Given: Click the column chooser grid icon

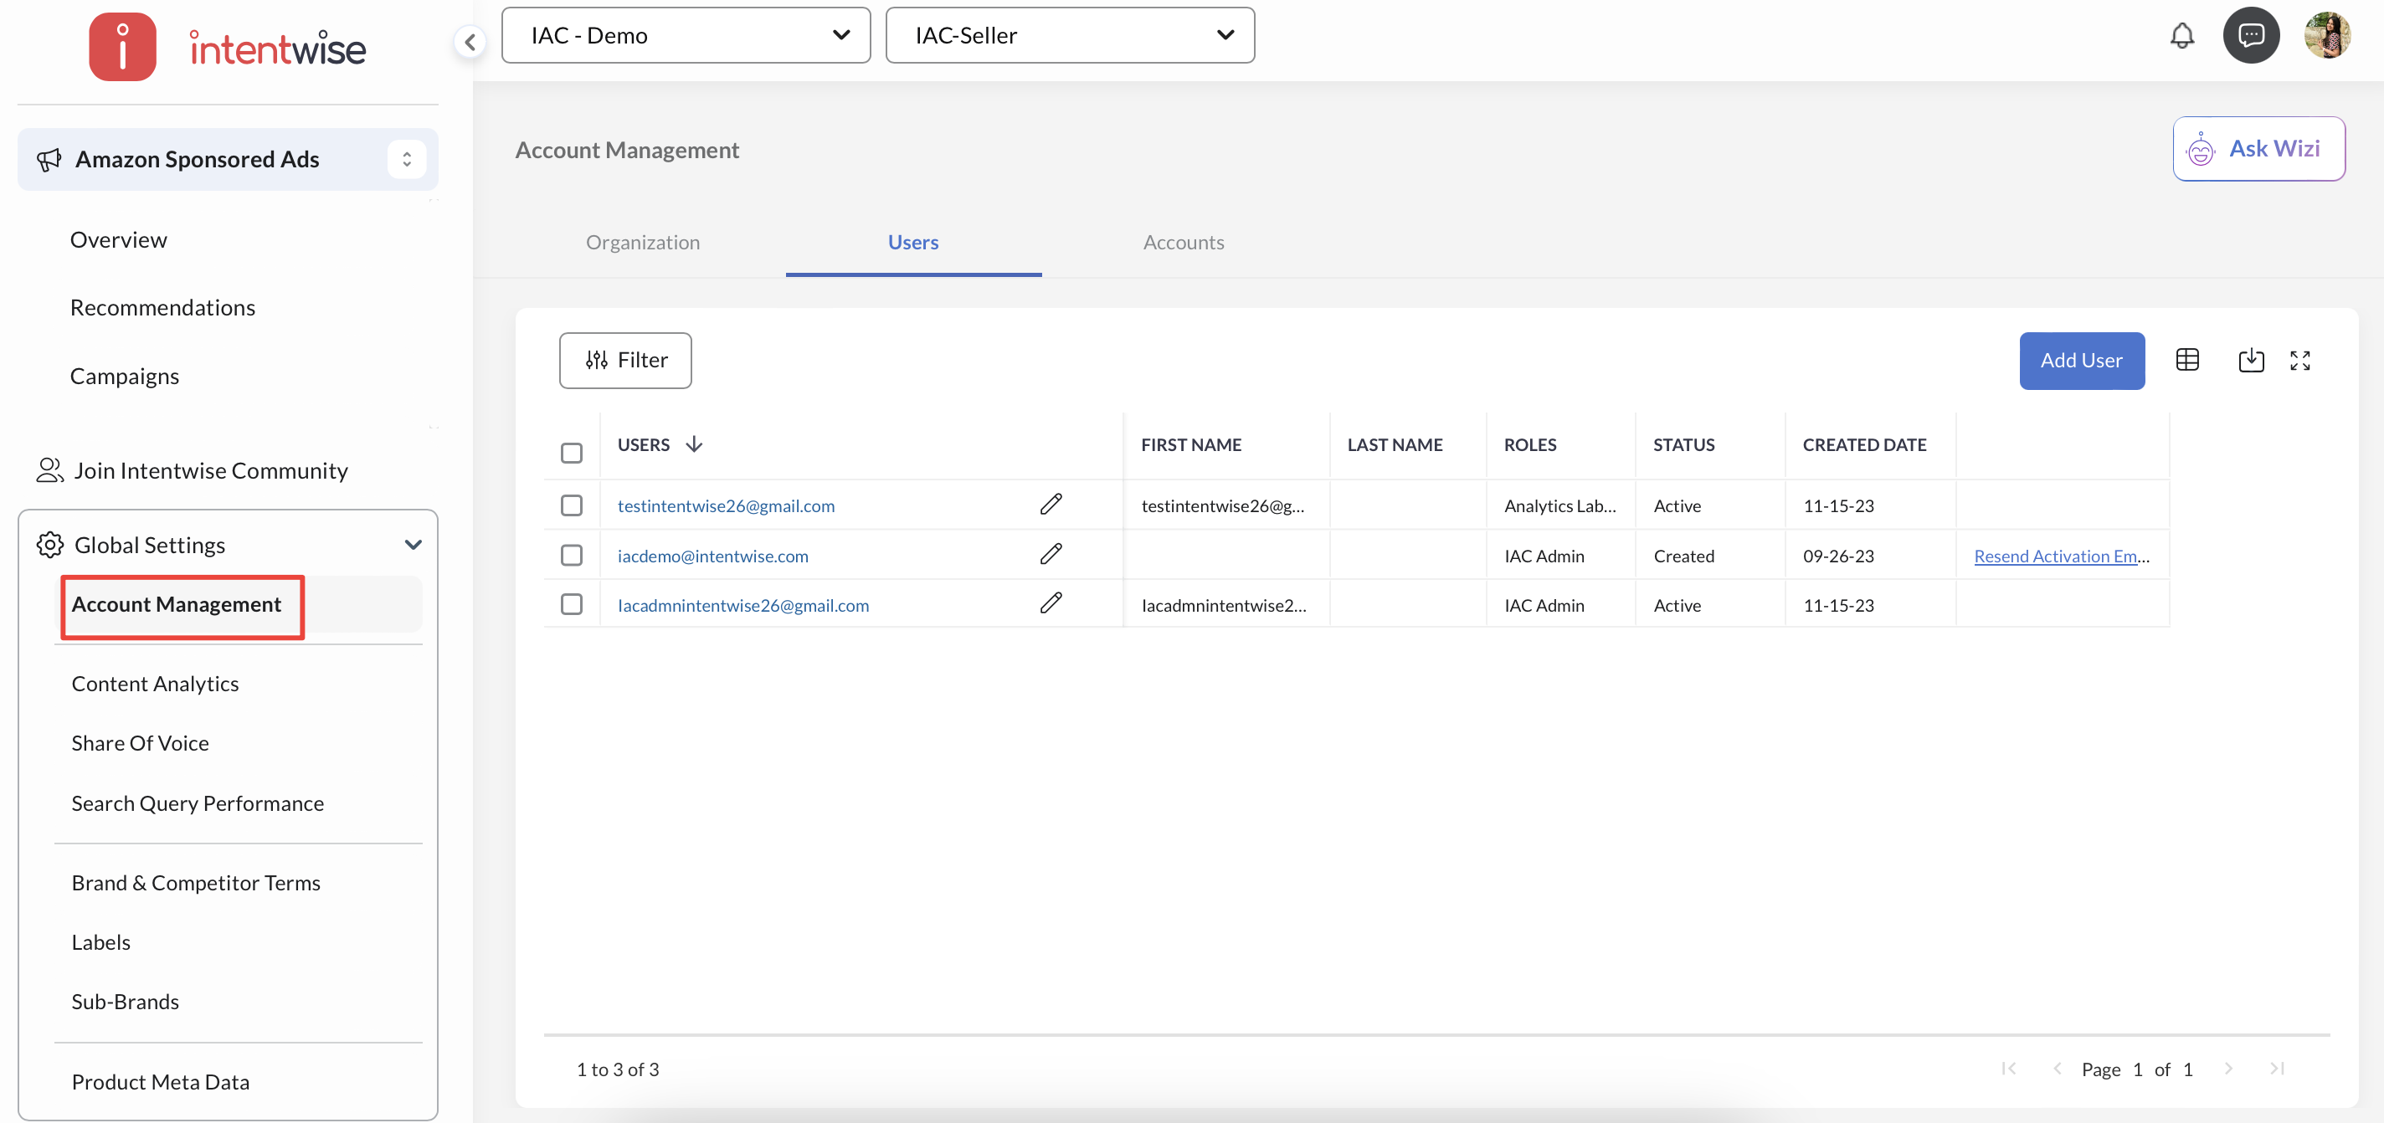Looking at the screenshot, I should [x=2187, y=360].
